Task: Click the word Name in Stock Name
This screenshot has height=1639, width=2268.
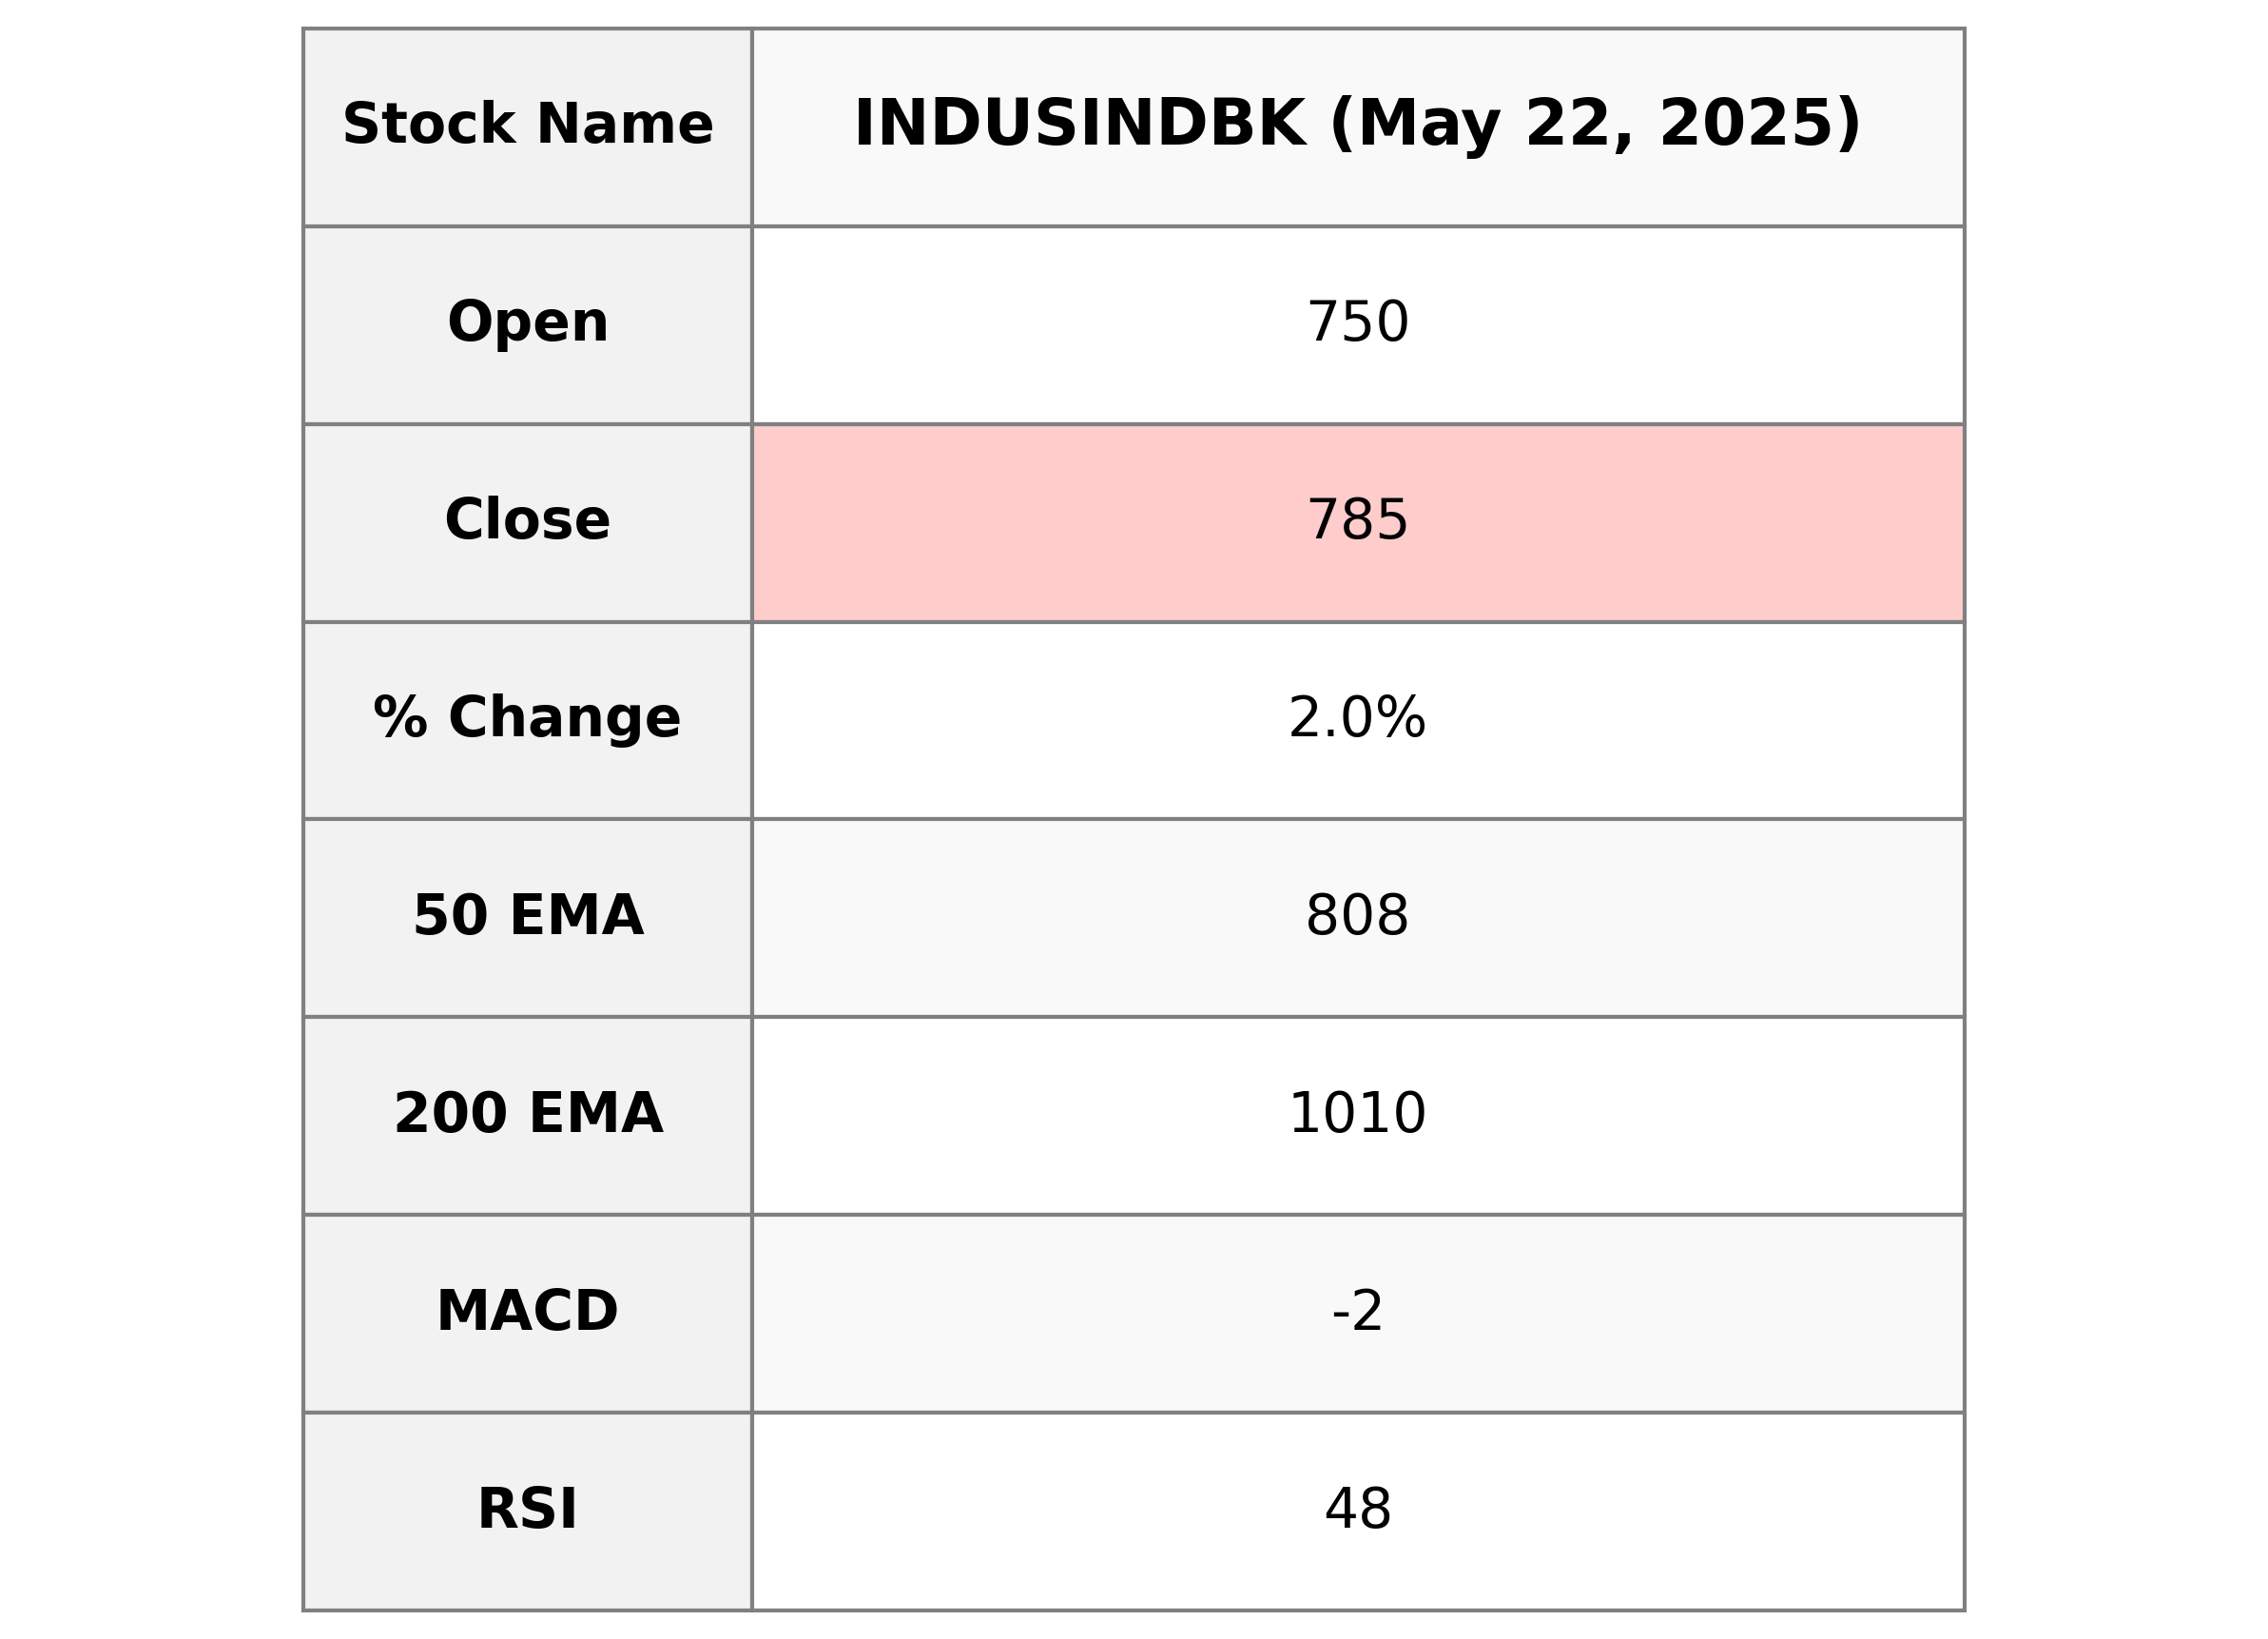Action: pyautogui.click(x=624, y=127)
